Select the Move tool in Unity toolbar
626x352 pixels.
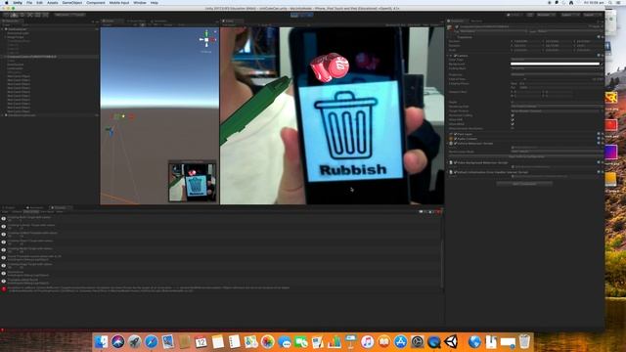[x=14, y=15]
